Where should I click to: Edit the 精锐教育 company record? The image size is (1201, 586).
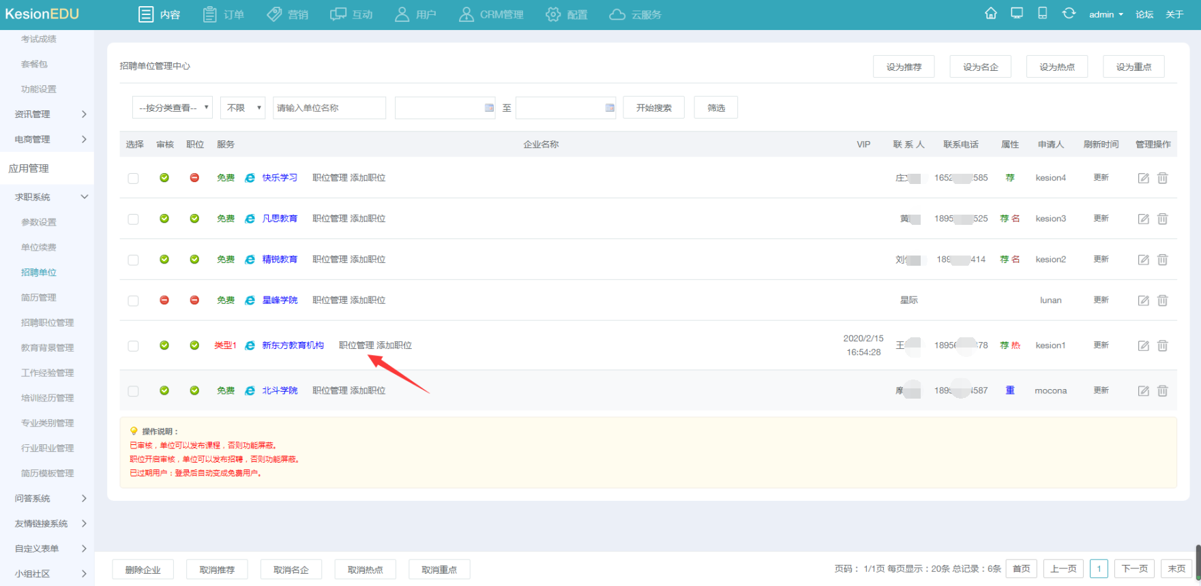(x=1144, y=260)
